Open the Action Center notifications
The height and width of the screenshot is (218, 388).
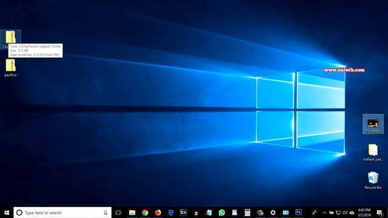pos(380,213)
